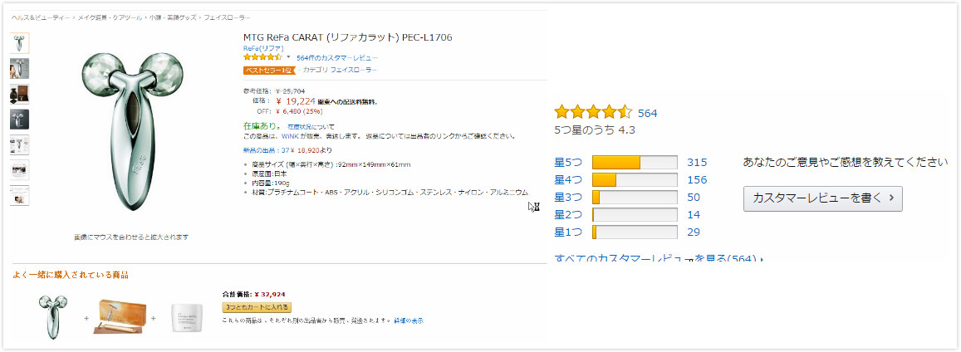
Task: Click the 星5つ rating bar
Action: (635, 163)
